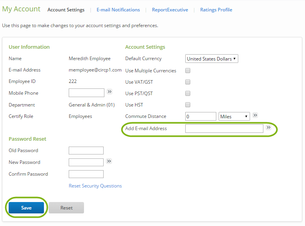Click the Confirm Password field

tap(86, 174)
